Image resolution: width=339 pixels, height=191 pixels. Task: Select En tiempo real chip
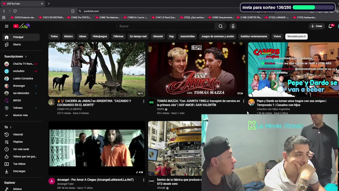coord(138,36)
